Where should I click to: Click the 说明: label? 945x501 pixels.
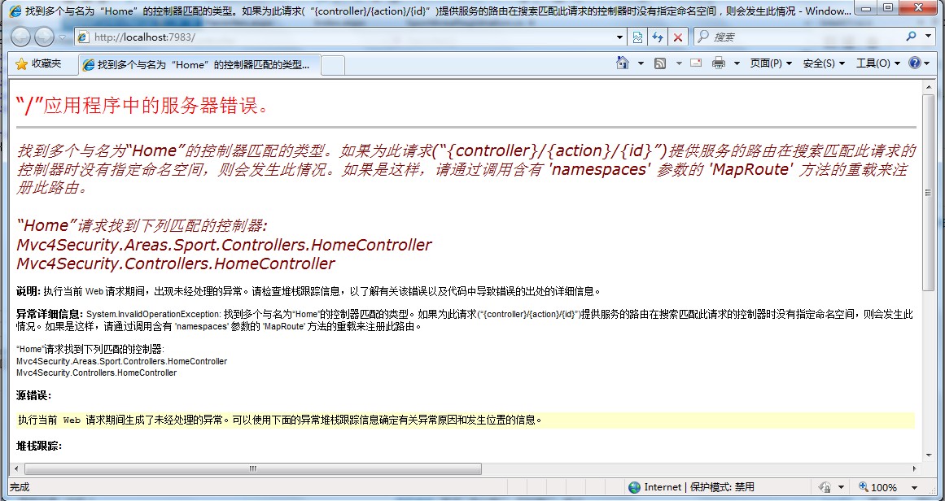[x=28, y=292]
